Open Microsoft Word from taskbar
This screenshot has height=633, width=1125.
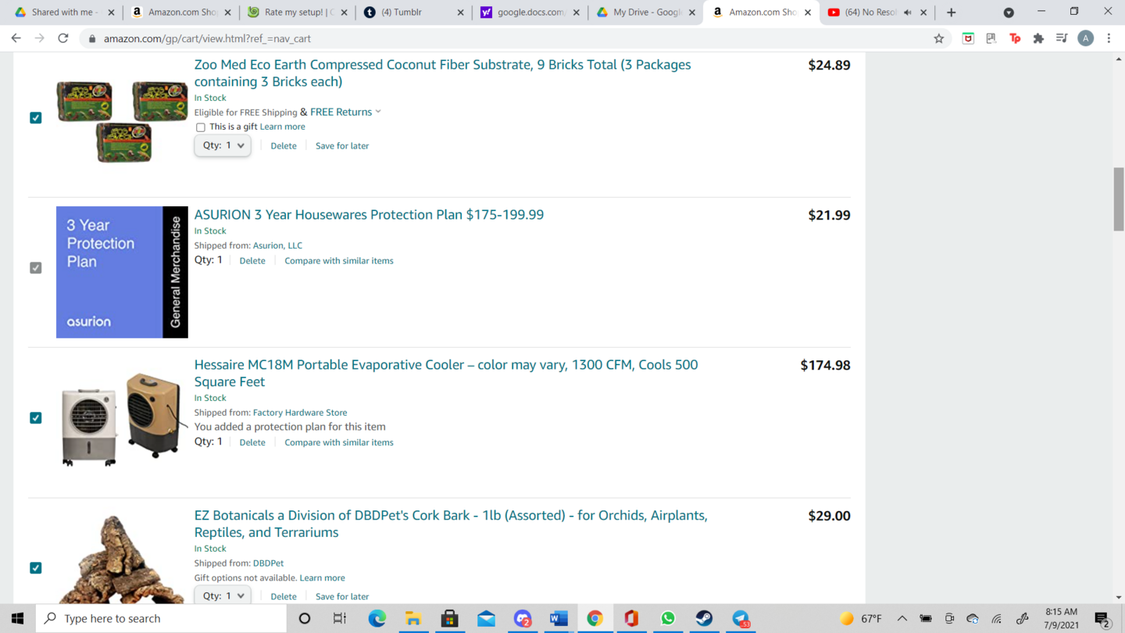tap(559, 618)
